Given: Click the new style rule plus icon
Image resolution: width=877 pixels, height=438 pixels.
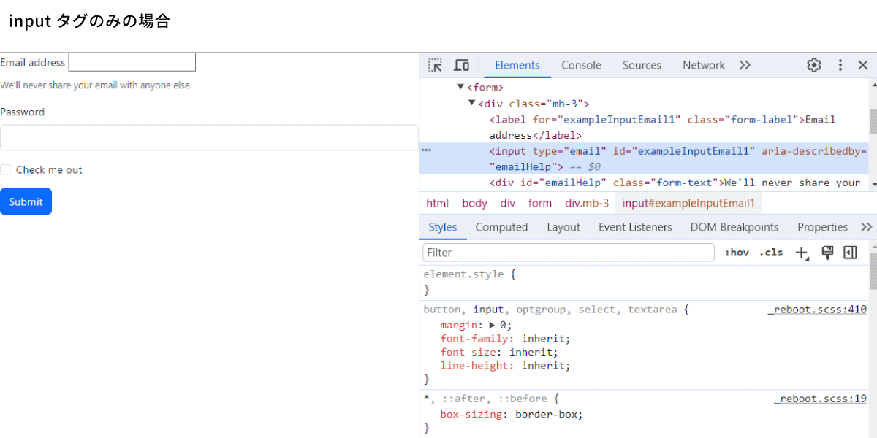Looking at the screenshot, I should [x=802, y=253].
